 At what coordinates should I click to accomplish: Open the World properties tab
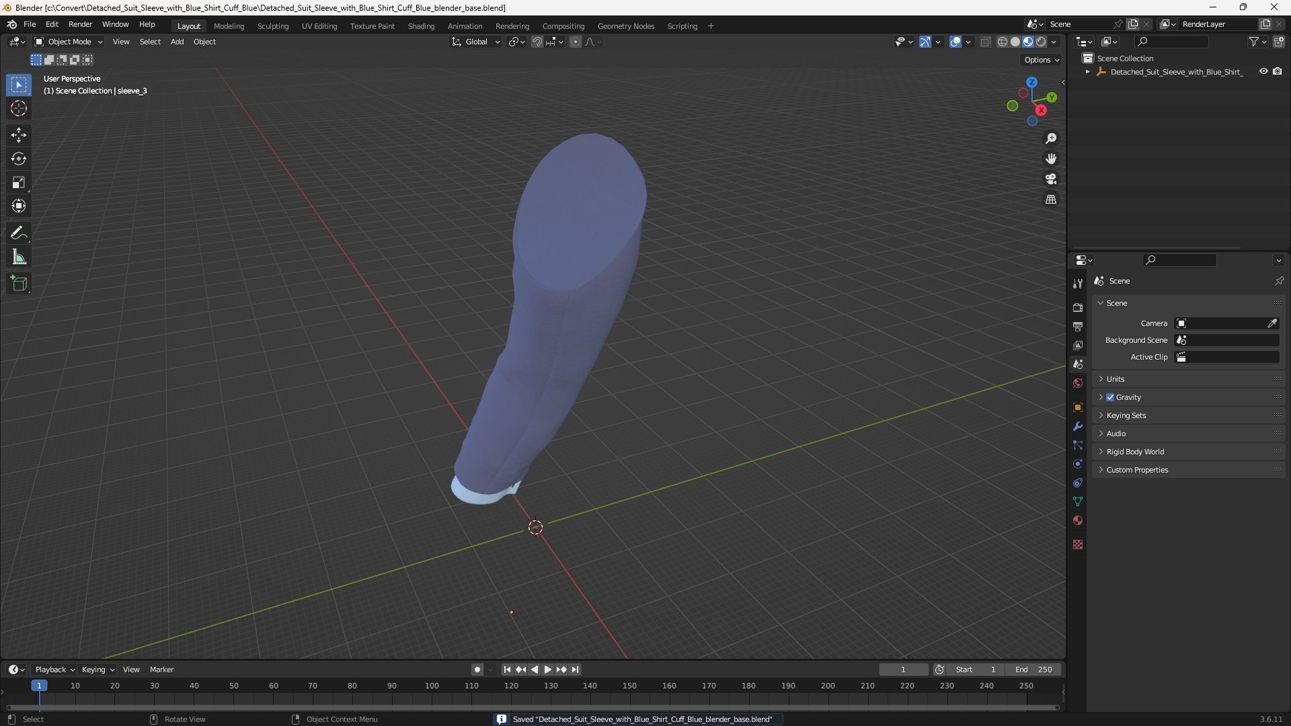point(1078,383)
